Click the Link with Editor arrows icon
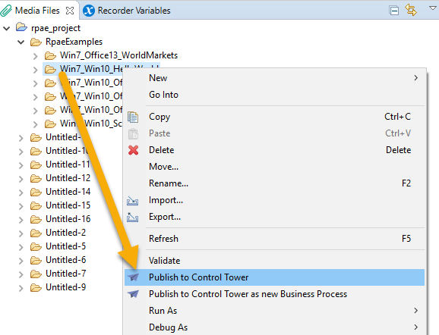The image size is (439, 335). [411, 10]
